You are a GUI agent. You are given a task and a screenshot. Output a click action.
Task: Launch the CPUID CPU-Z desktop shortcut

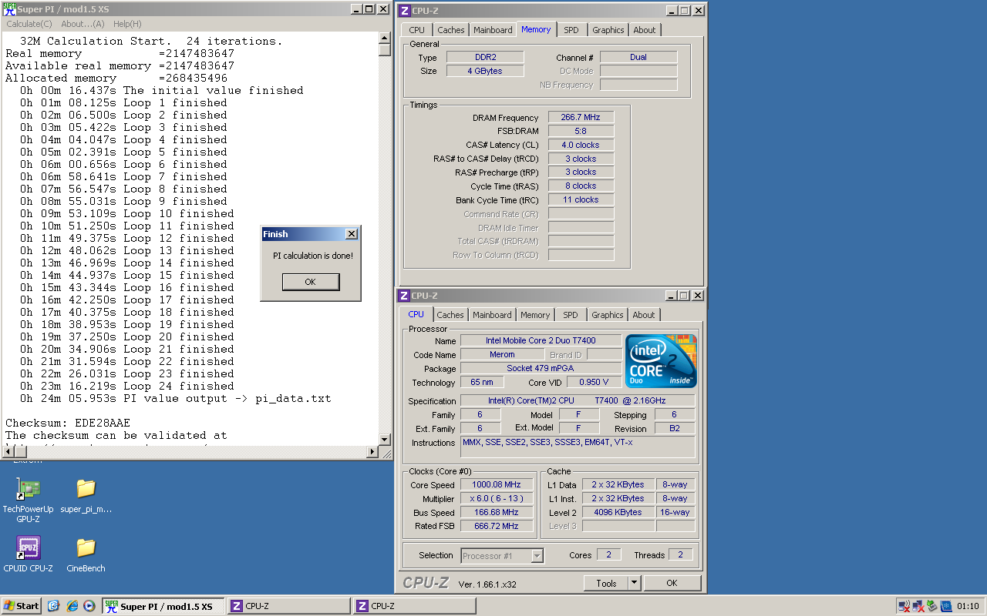pyautogui.click(x=29, y=554)
